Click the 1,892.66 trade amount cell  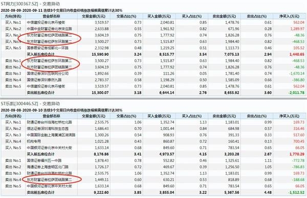(x=101, y=74)
